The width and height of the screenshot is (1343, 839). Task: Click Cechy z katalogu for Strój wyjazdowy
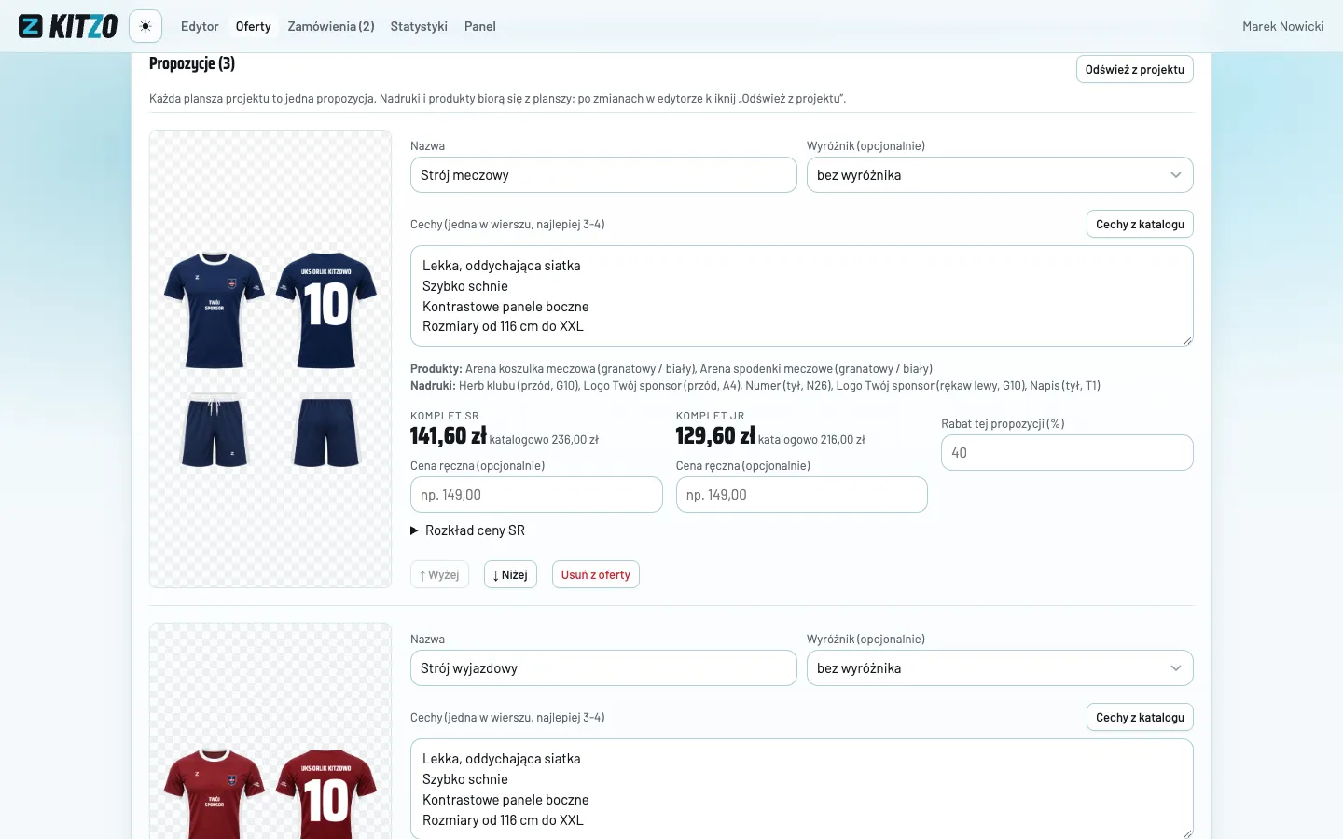pos(1140,718)
